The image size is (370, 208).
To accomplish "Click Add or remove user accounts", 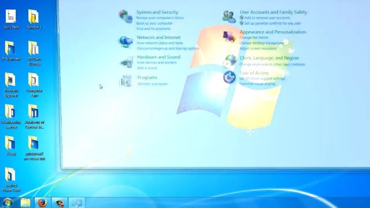I will click(267, 18).
